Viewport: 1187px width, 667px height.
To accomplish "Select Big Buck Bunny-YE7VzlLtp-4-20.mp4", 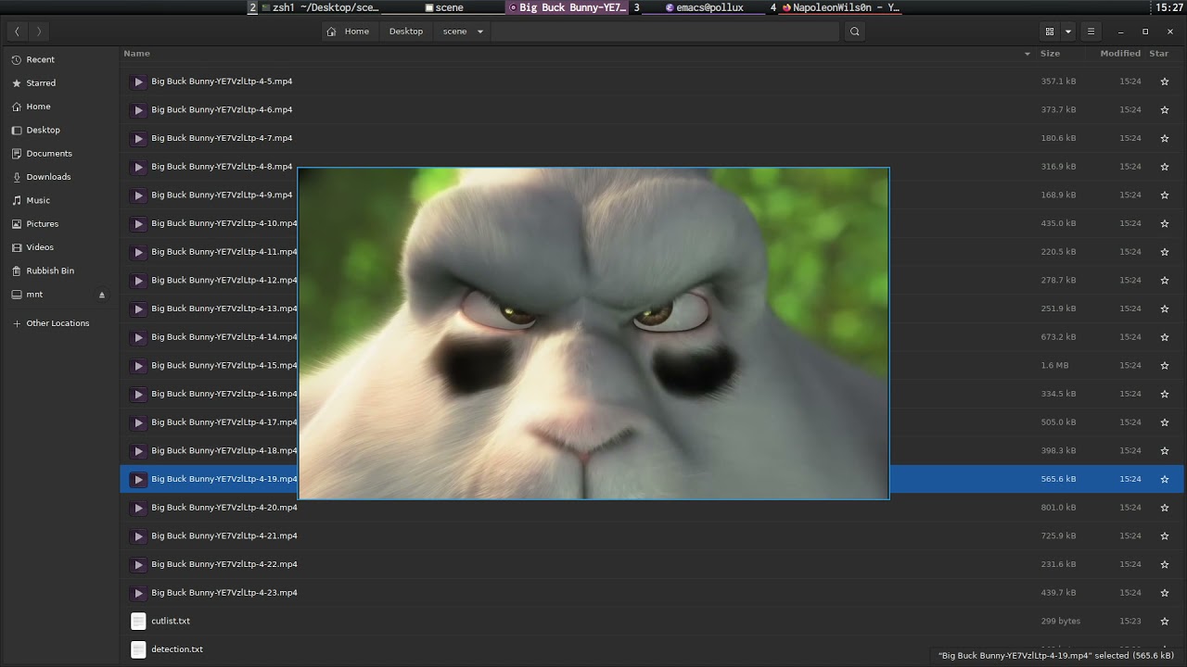I will tap(224, 508).
